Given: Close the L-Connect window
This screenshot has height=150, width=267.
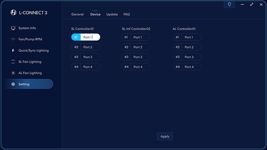Looking at the screenshot, I should [x=261, y=5].
